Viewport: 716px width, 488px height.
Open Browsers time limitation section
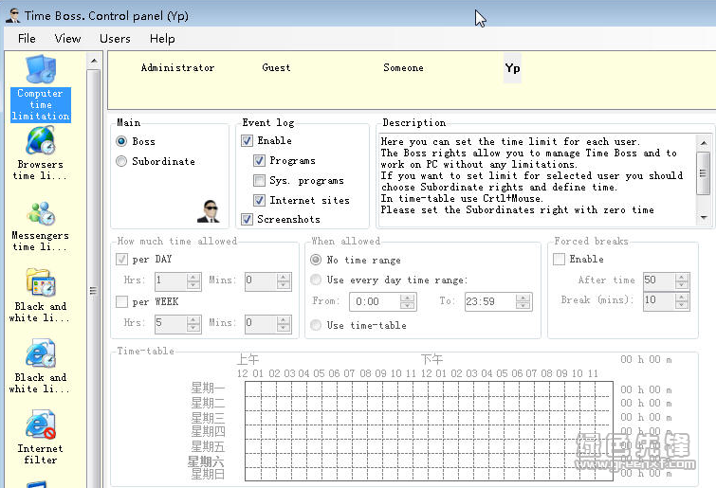click(x=40, y=154)
